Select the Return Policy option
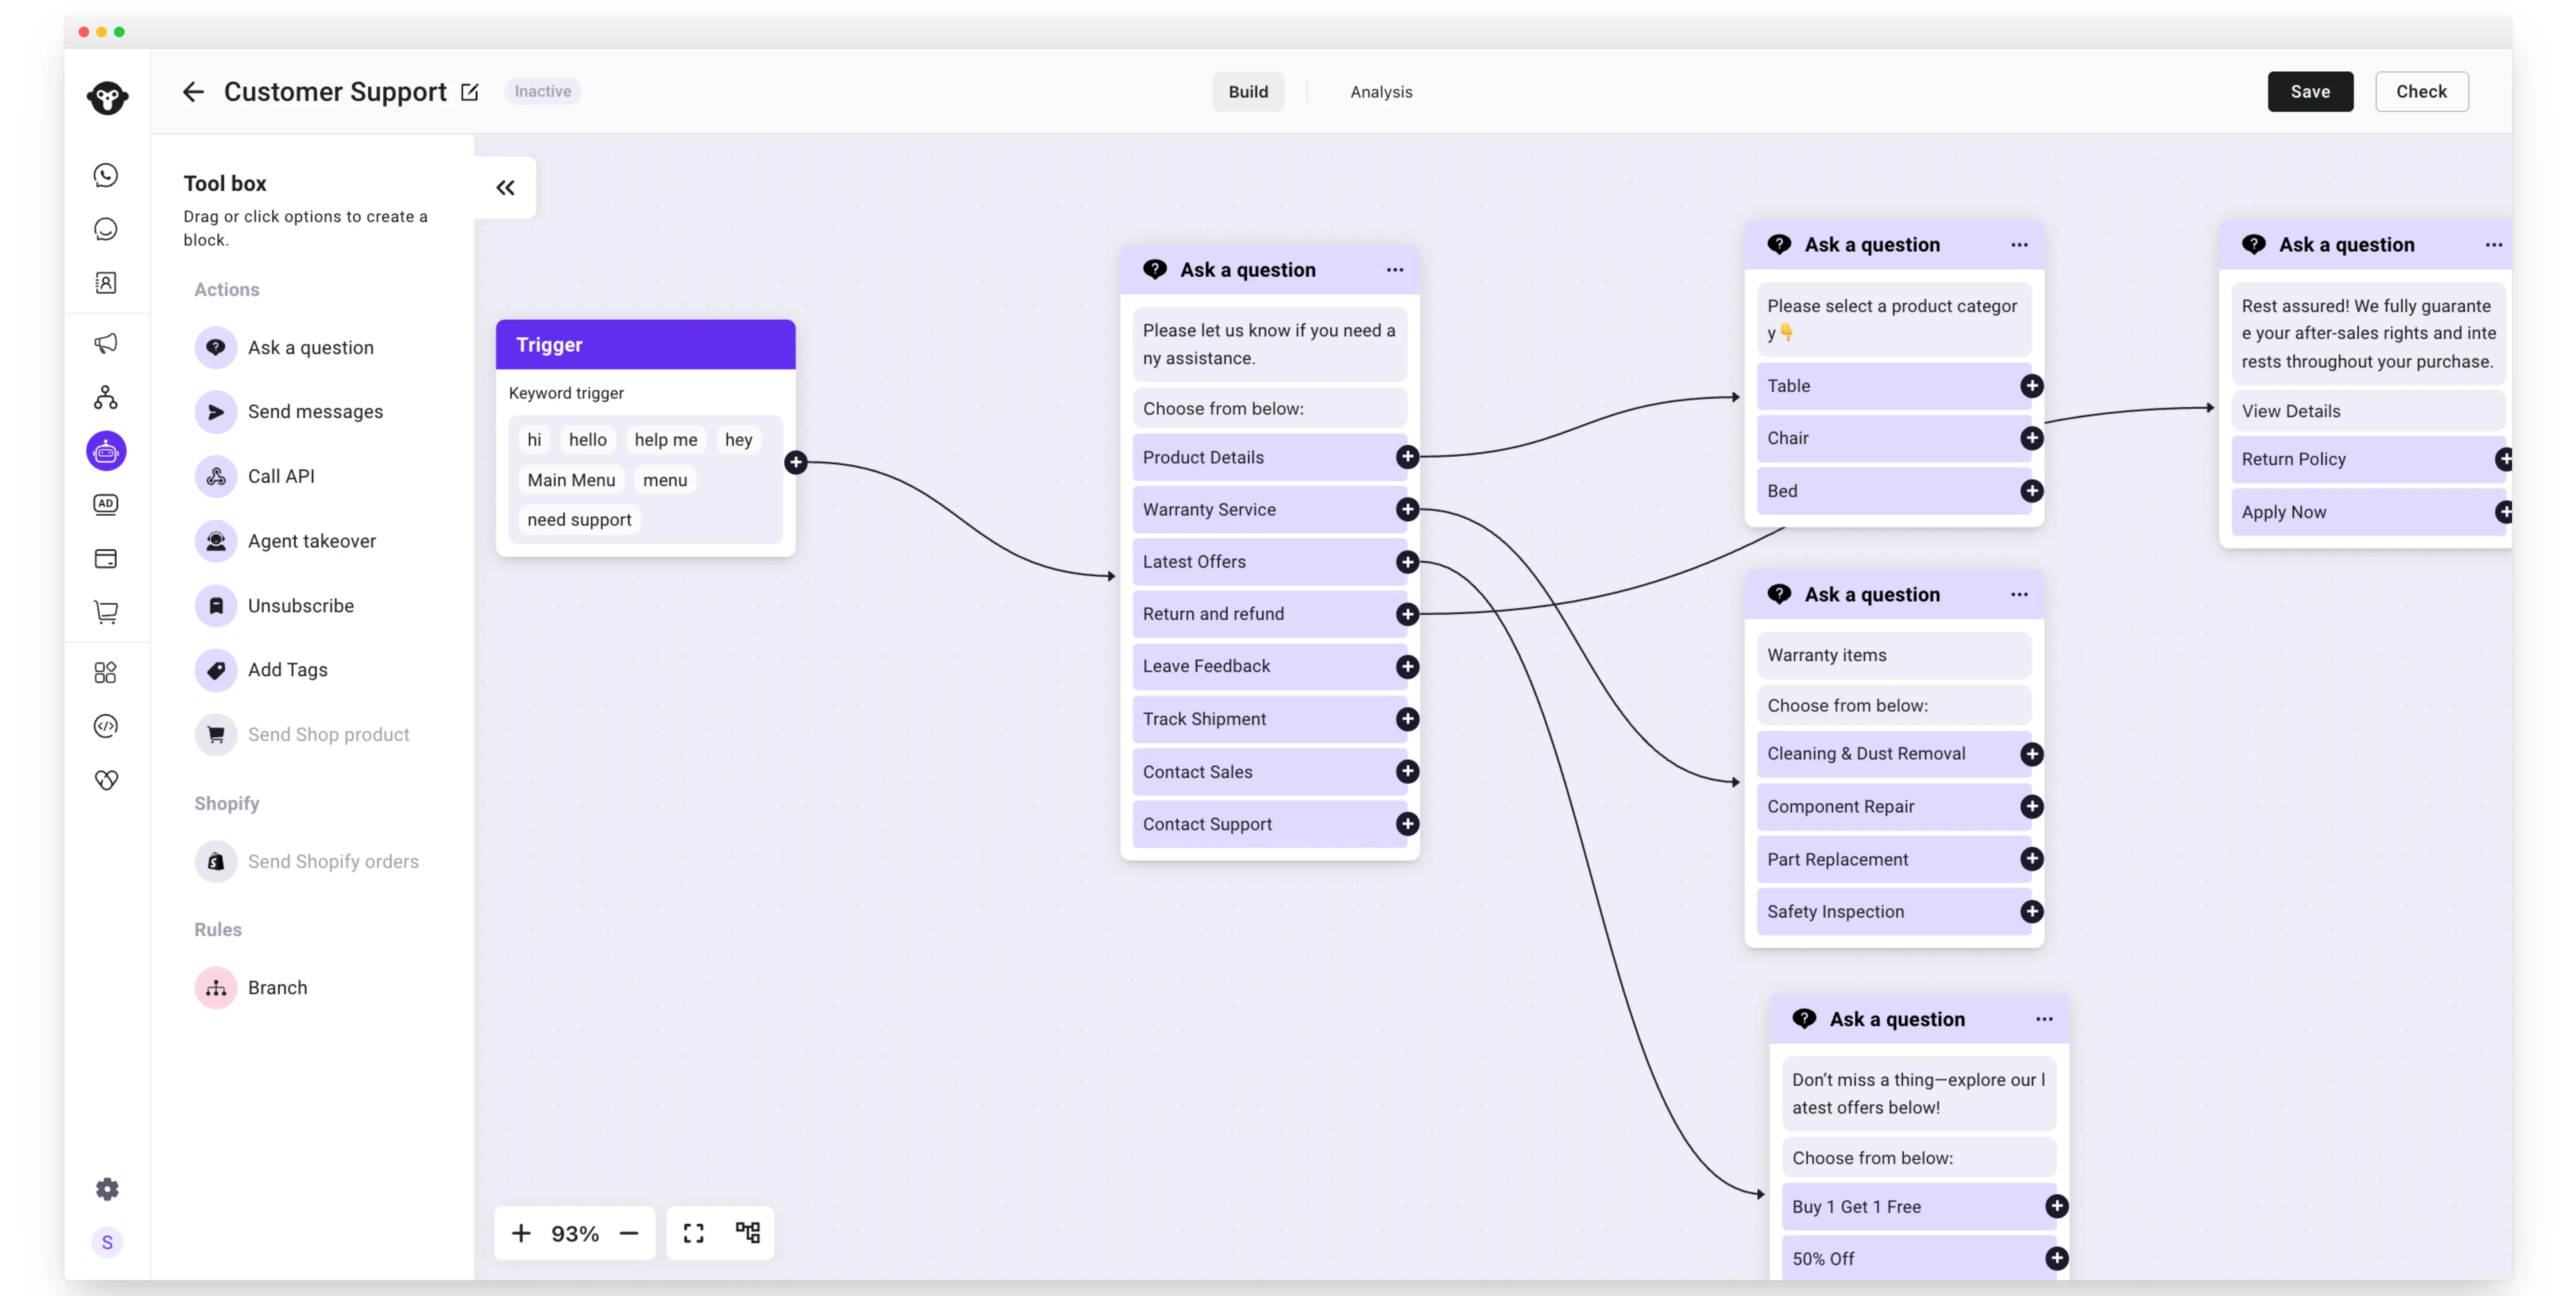 point(2368,459)
